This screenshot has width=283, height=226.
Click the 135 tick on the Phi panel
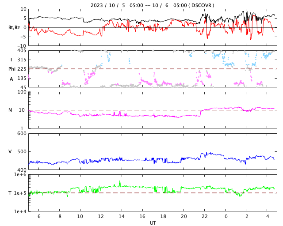point(22,79)
